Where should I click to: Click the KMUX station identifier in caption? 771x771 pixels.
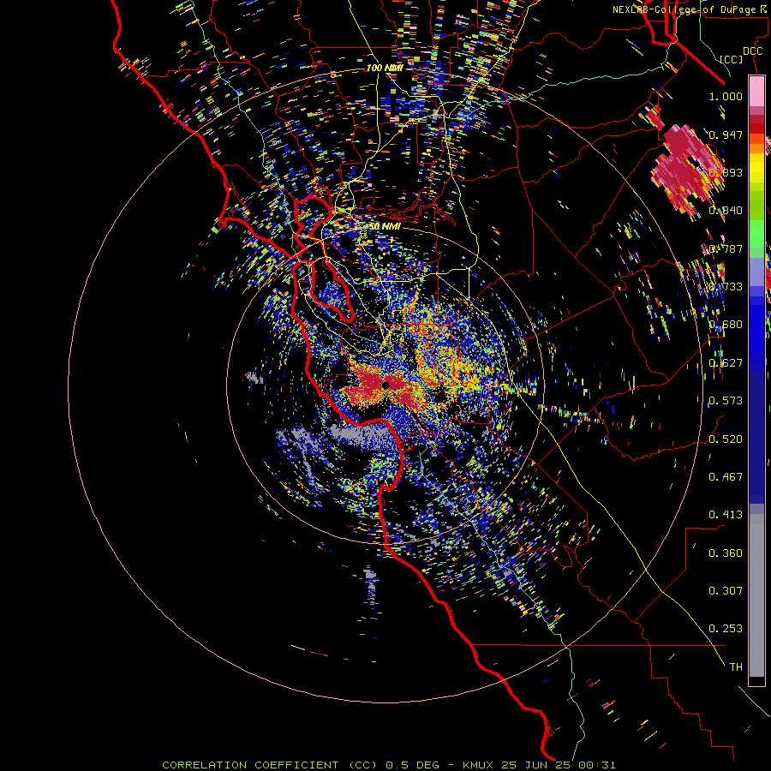tap(480, 765)
